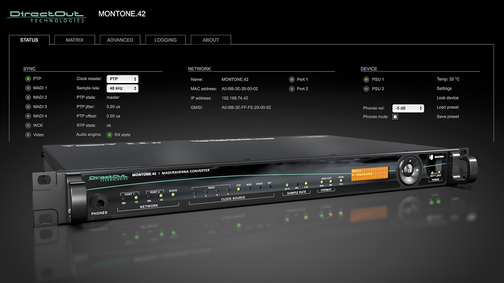Open the Phones vol dropdown

point(408,108)
